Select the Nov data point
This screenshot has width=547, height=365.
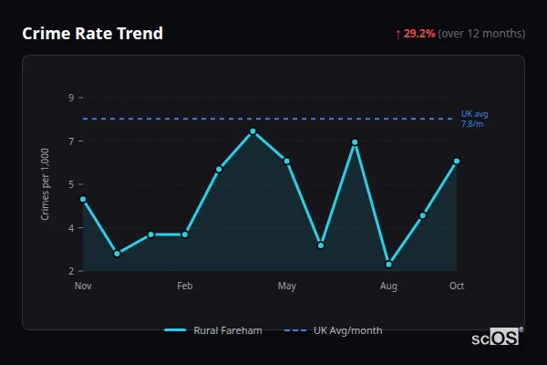click(x=83, y=199)
